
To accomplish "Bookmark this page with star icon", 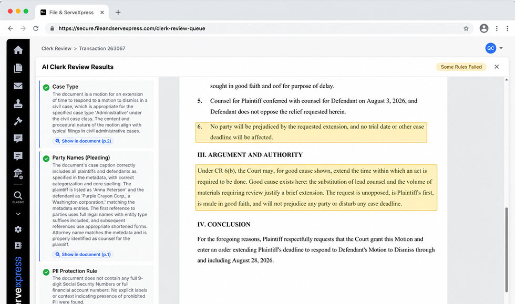I will click(x=466, y=28).
